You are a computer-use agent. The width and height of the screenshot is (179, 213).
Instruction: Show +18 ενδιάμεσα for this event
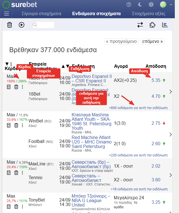(139, 189)
